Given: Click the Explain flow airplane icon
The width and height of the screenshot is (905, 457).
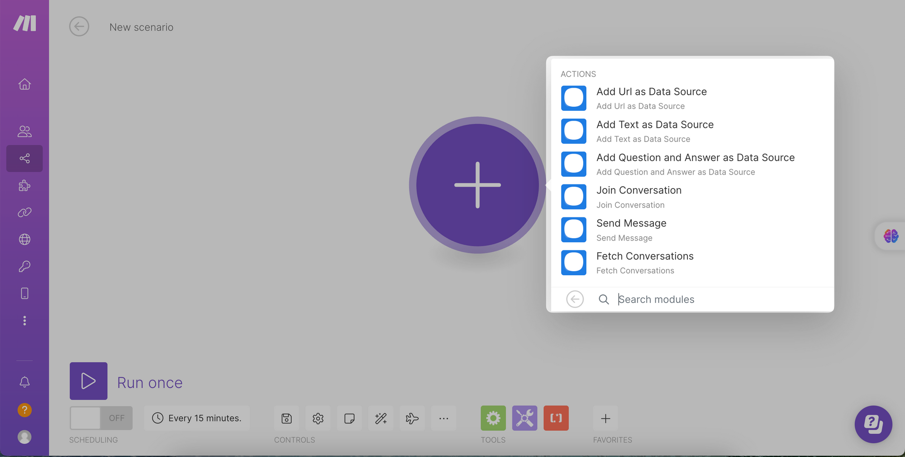Looking at the screenshot, I should pos(412,418).
